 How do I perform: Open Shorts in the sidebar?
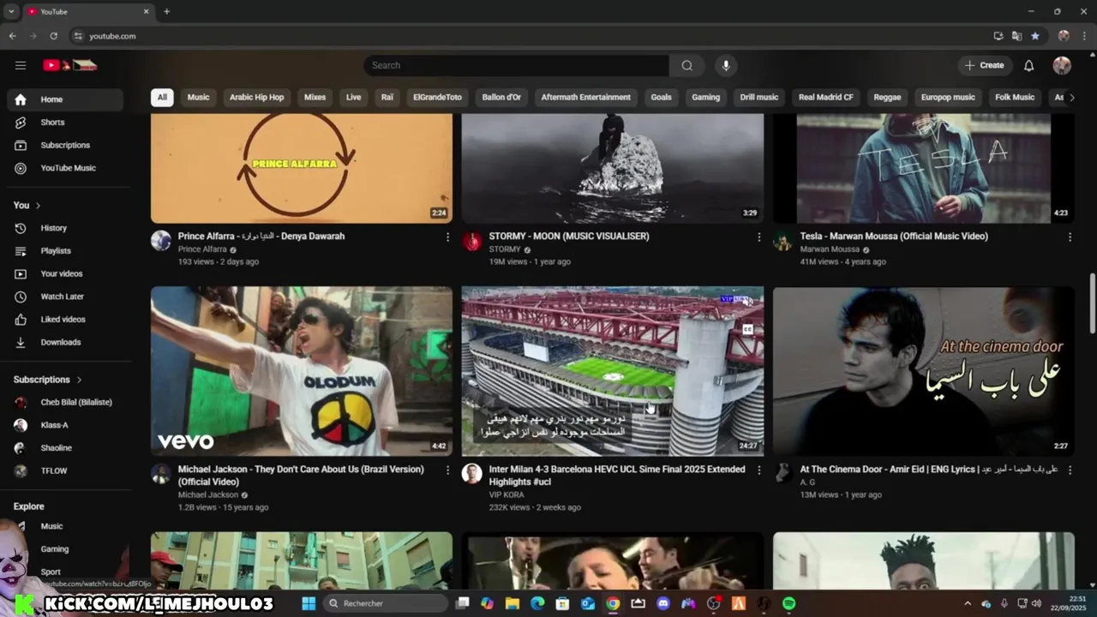pos(65,123)
